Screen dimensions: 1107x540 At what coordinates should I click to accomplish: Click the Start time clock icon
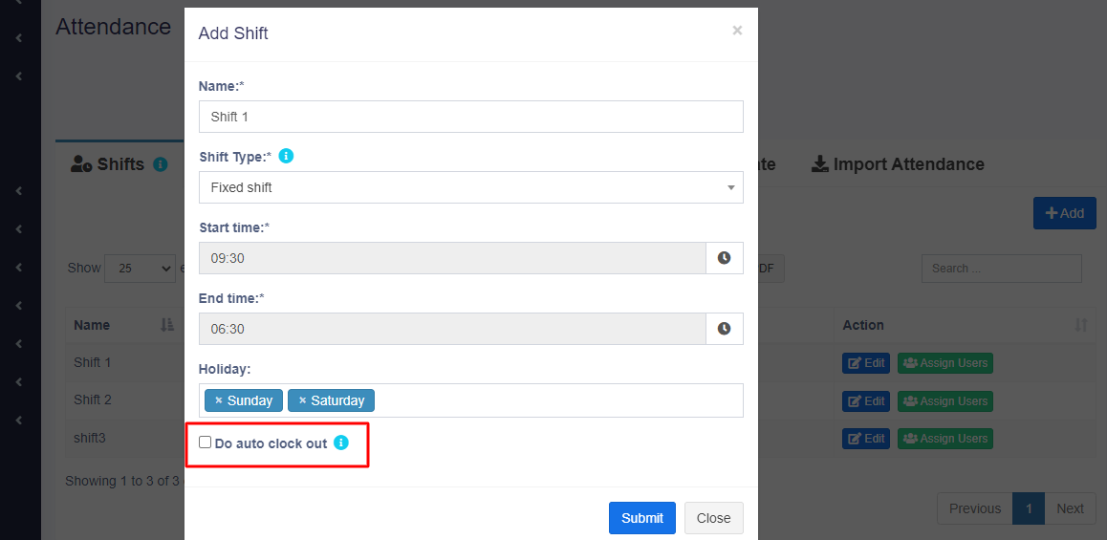724,258
